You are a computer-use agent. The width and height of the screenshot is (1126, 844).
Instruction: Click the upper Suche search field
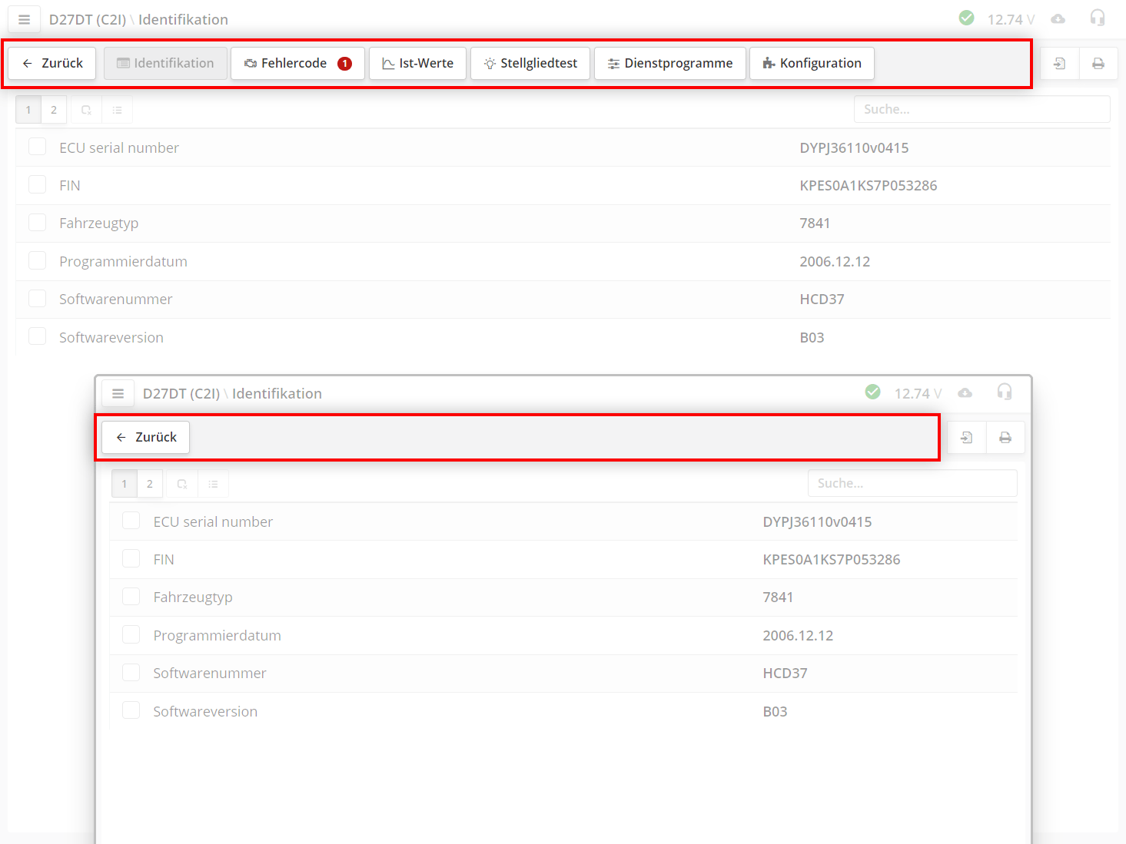click(x=981, y=109)
